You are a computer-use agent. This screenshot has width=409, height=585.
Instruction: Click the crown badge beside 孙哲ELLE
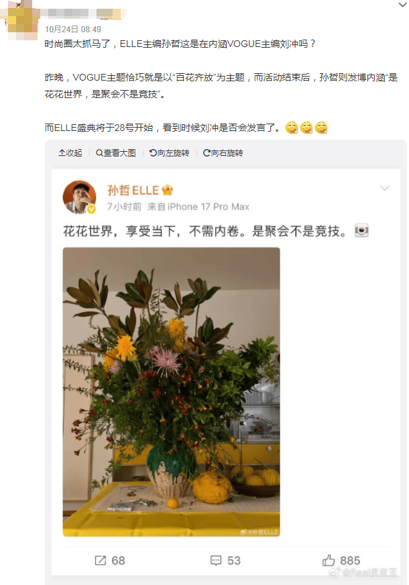pos(167,190)
